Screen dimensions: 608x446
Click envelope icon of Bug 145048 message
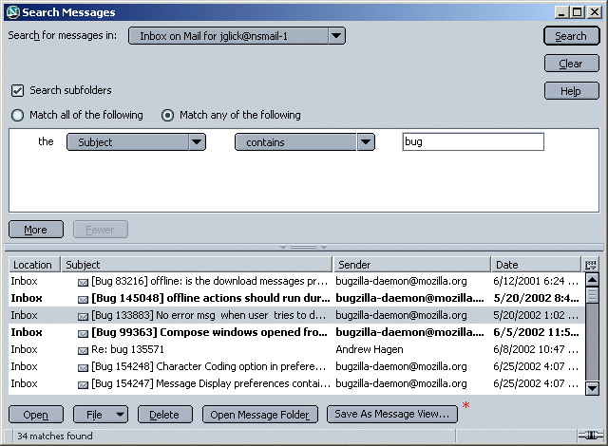click(x=83, y=298)
